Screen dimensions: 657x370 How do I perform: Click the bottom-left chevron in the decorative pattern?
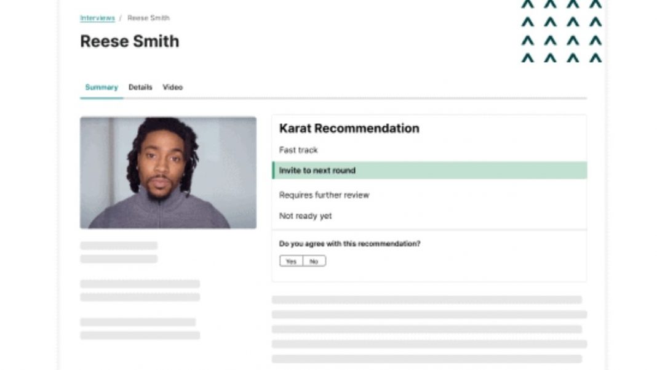tap(528, 58)
